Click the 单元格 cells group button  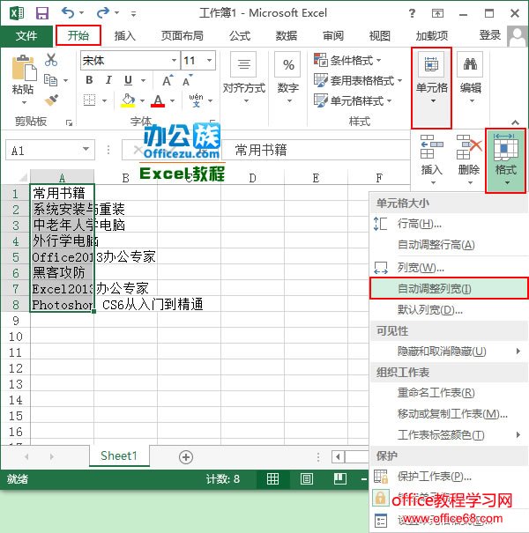click(432, 88)
